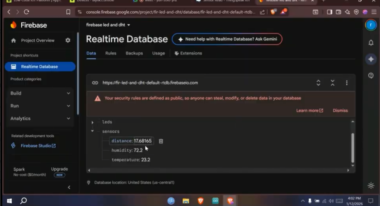Select the sensors key
Viewport: 380px width, 206px height.
[111, 132]
